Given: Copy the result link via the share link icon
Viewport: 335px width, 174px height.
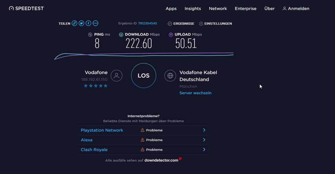Looking at the screenshot, I should click(74, 23).
